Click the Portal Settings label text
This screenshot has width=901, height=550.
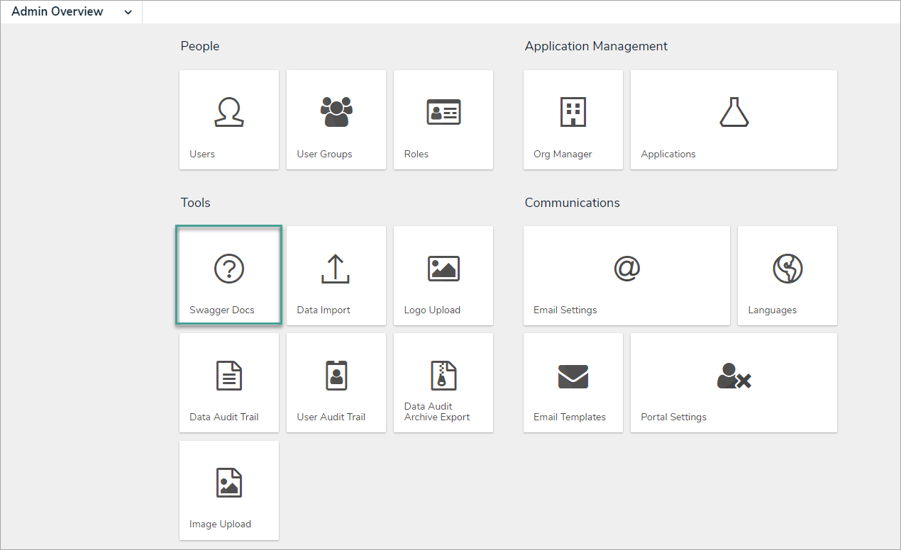click(x=673, y=417)
